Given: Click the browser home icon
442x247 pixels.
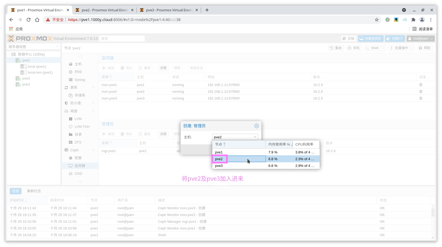Looking at the screenshot, I should [x=37, y=20].
